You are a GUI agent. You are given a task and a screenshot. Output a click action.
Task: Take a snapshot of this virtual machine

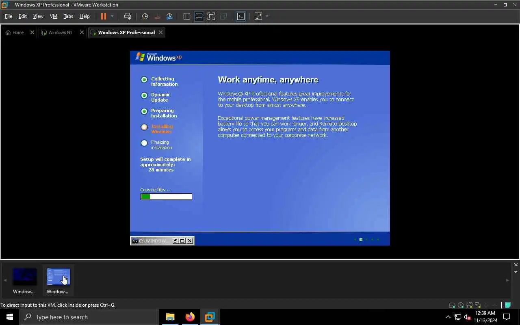pos(145,16)
